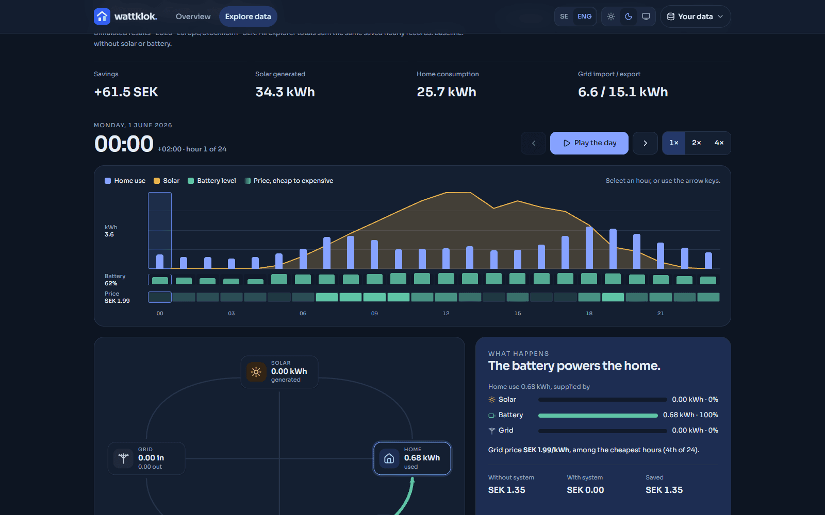Click the wattklok house logo icon
The height and width of the screenshot is (515, 825).
[102, 16]
